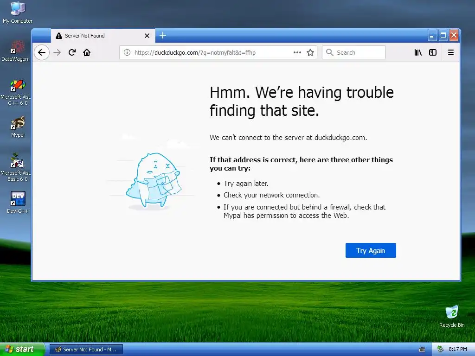This screenshot has width=475, height=356.
Task: Click the warning triangle tab icon
Action: coord(59,36)
